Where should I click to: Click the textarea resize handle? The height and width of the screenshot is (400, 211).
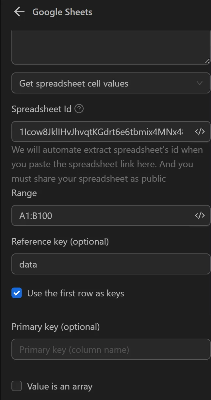click(x=207, y=61)
